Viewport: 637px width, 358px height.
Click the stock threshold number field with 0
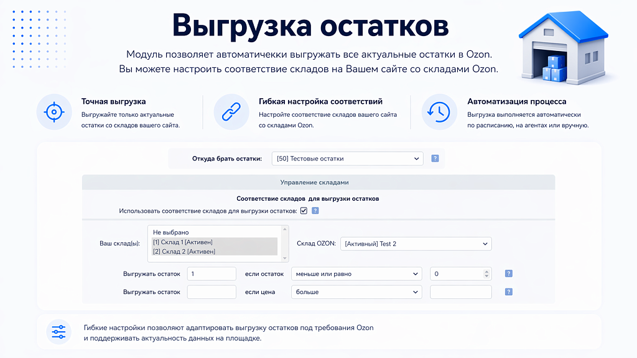coord(461,273)
